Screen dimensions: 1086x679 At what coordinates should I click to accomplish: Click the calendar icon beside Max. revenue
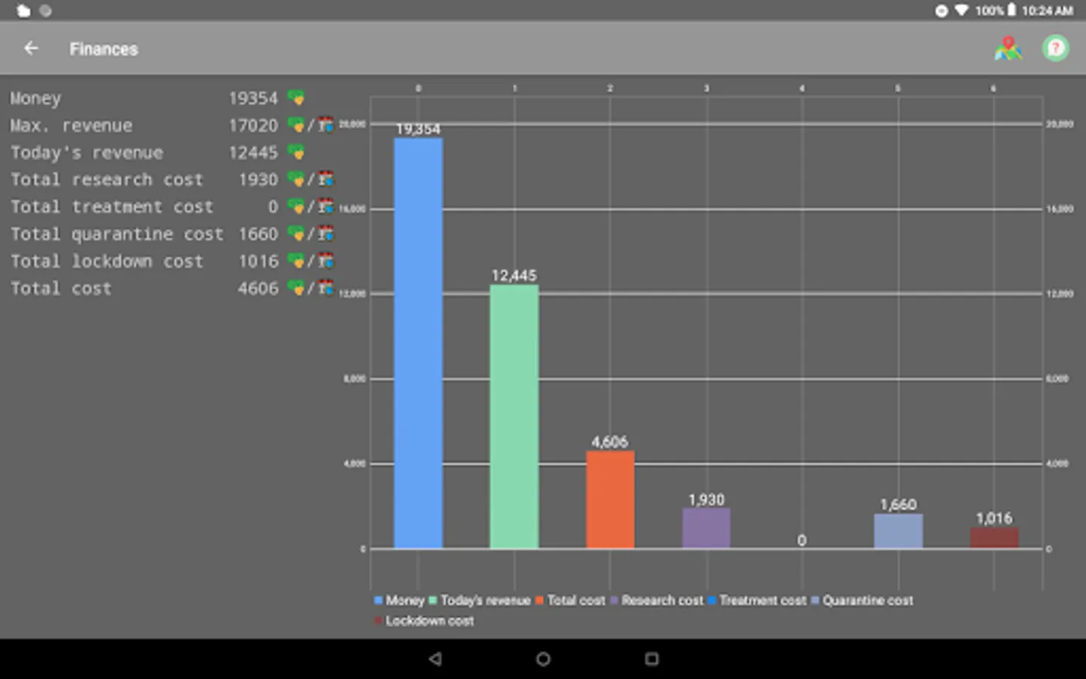(325, 125)
